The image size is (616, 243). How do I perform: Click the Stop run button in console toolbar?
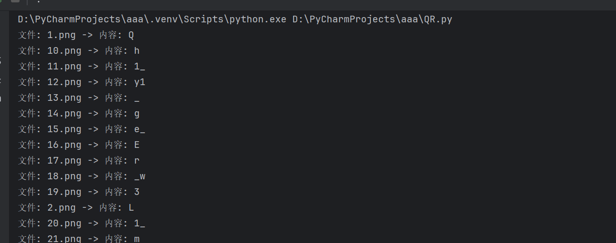pos(15,1)
